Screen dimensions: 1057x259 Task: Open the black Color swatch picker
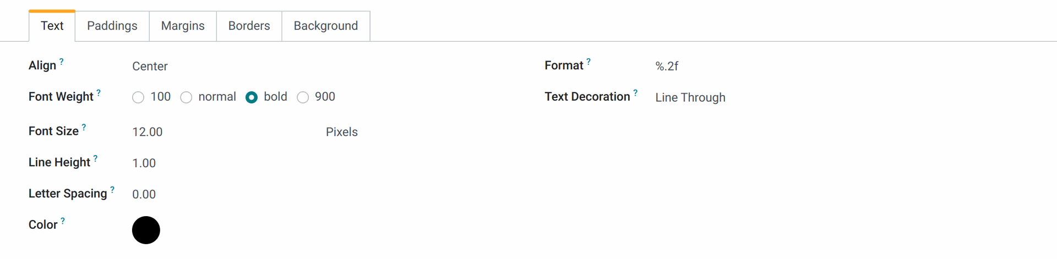point(146,230)
